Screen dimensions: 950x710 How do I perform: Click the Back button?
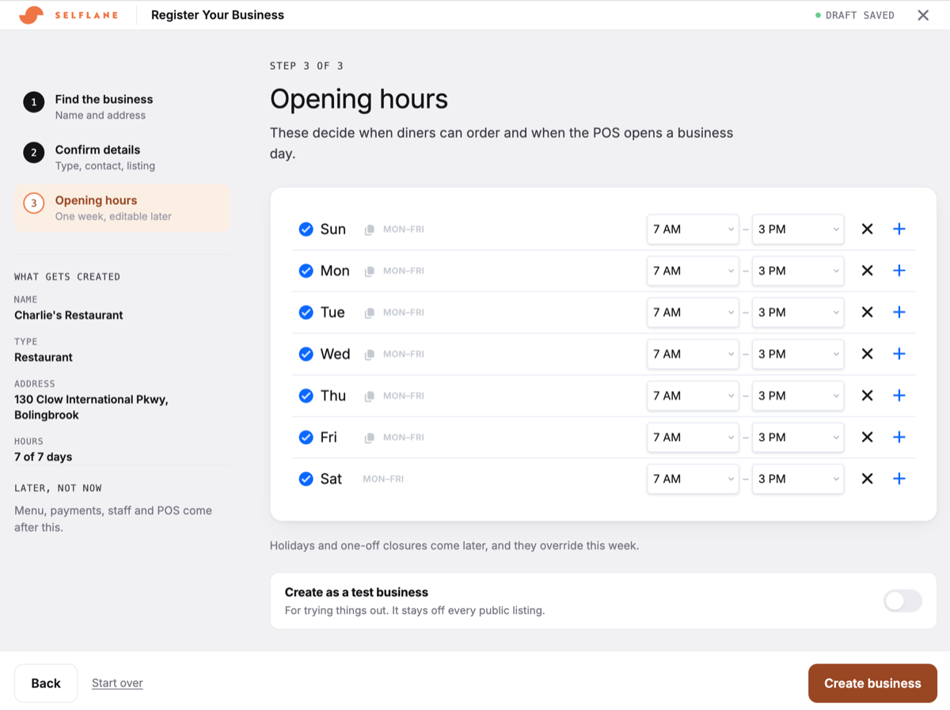pos(46,683)
